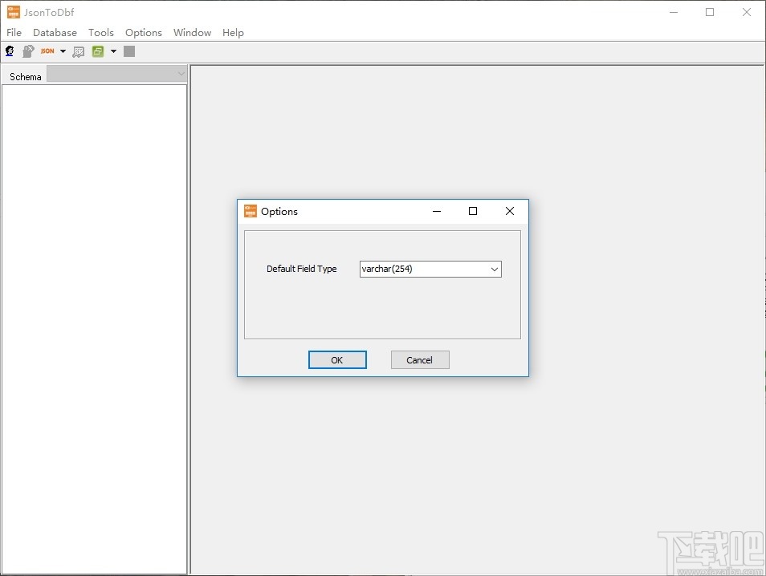Click the green windows toolbar icon
The image size is (766, 576).
(98, 51)
